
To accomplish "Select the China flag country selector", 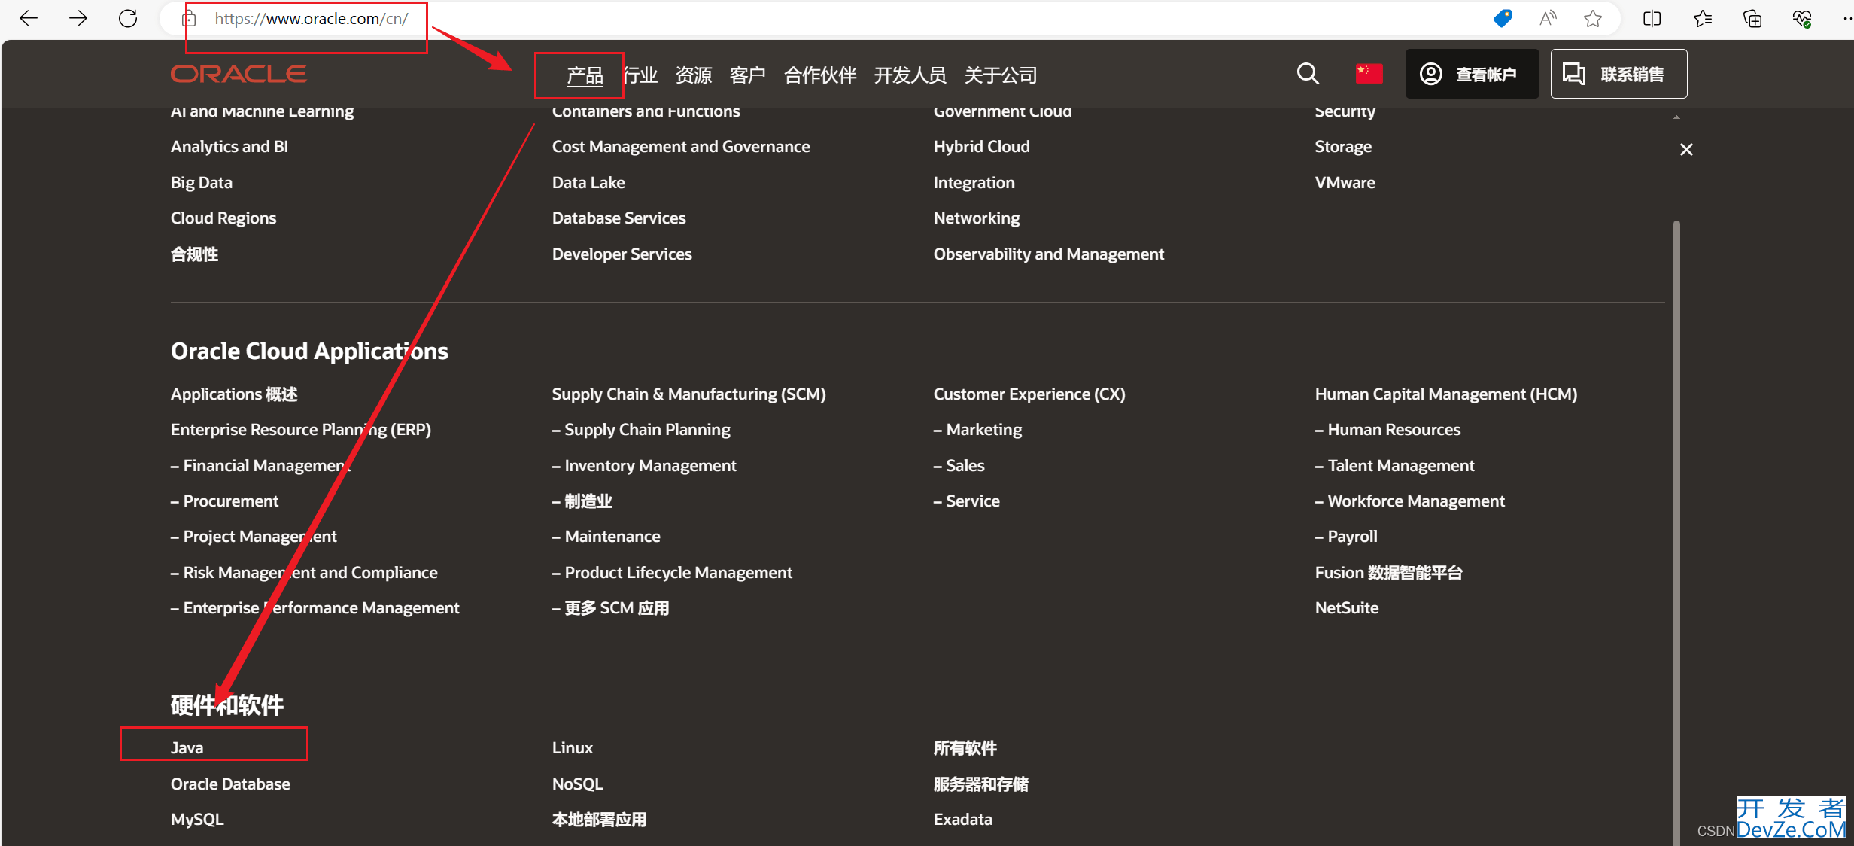I will point(1369,74).
